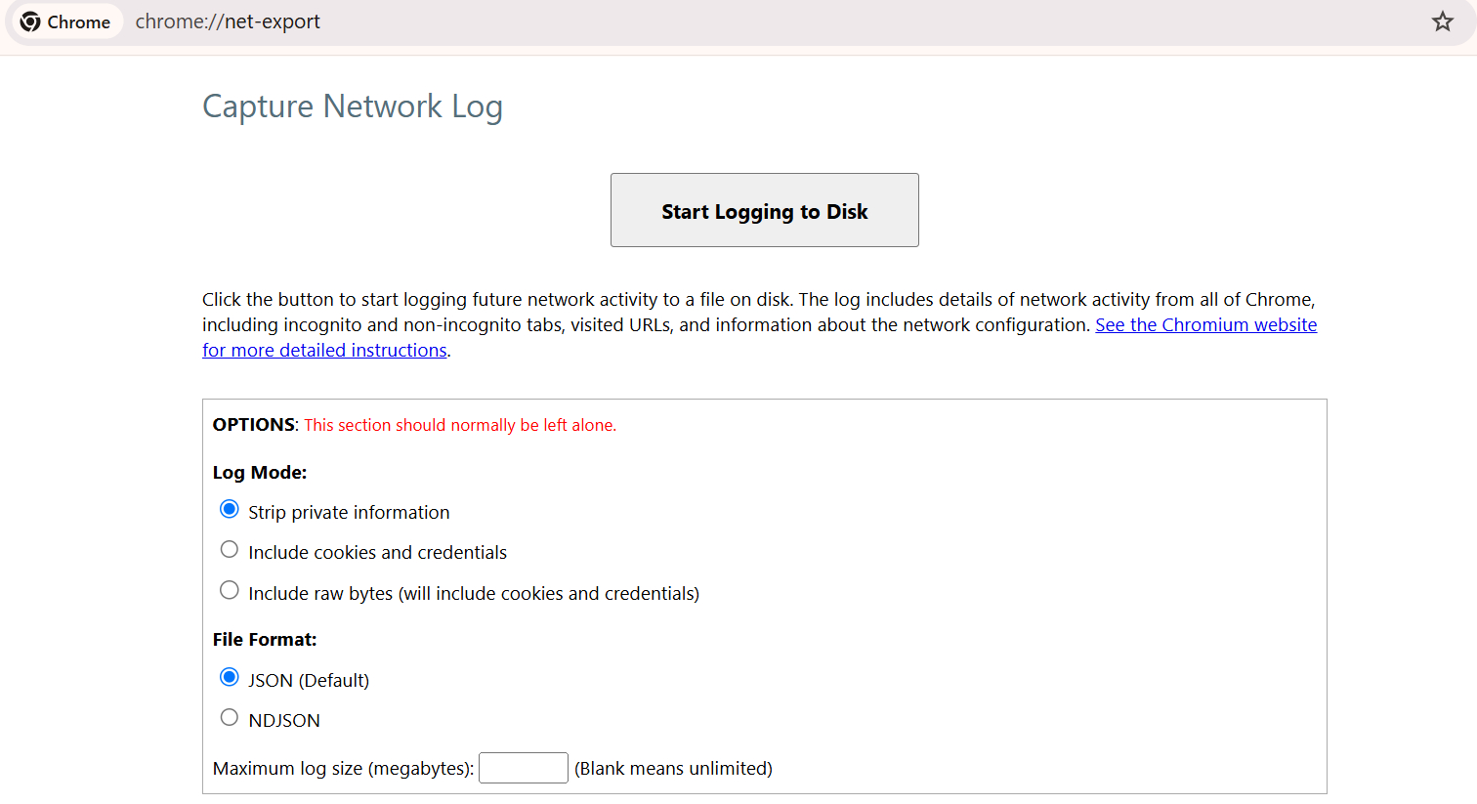Enable Include raw bytes log mode
The height and width of the screenshot is (804, 1477).
[230, 590]
